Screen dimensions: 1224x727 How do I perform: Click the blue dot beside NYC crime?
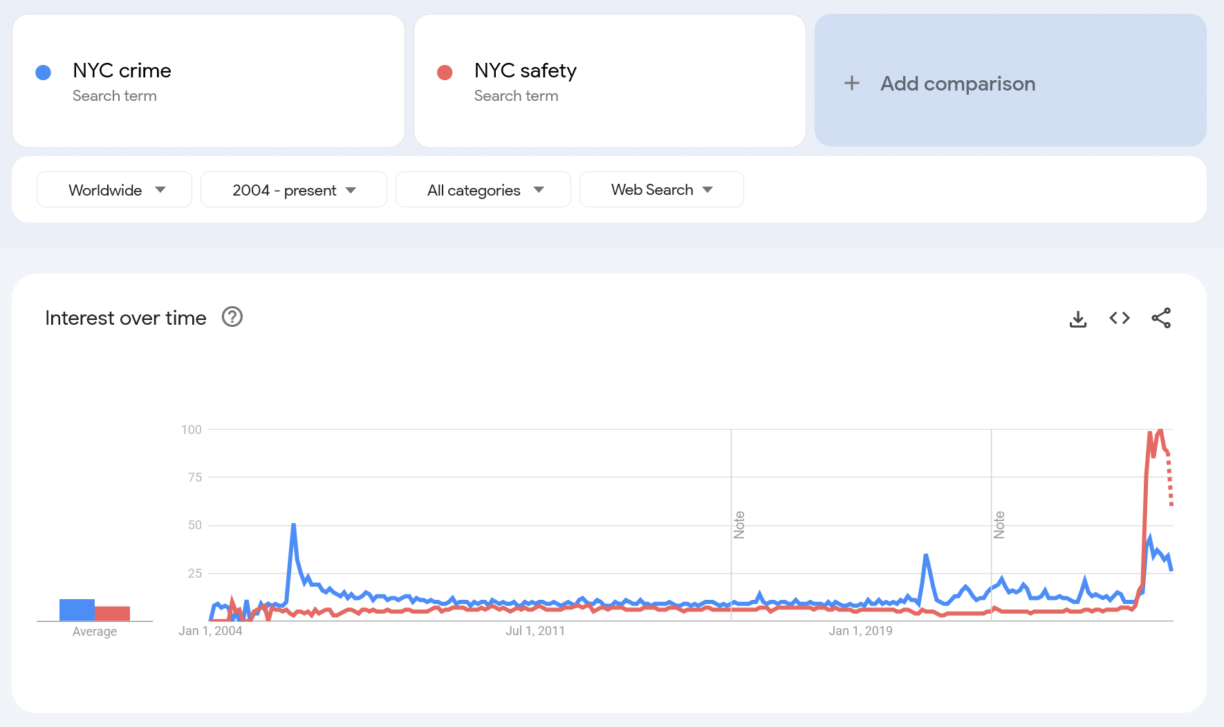[x=44, y=73]
